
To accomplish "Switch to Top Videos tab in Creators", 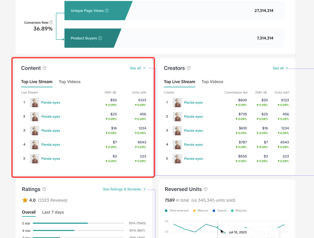I will (x=212, y=82).
